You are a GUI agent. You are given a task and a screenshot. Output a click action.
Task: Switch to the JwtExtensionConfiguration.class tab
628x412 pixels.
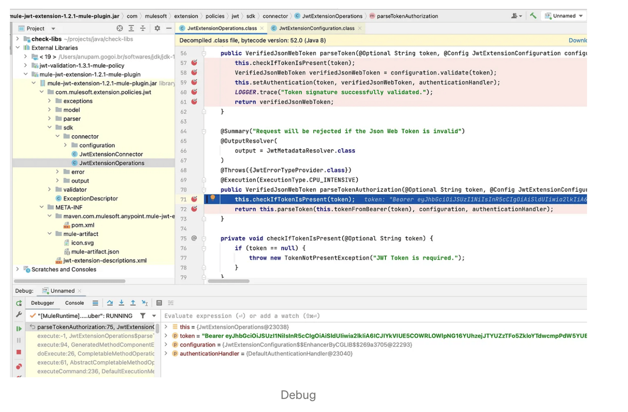(x=315, y=28)
